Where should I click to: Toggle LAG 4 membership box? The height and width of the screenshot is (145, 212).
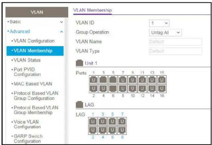103,130
